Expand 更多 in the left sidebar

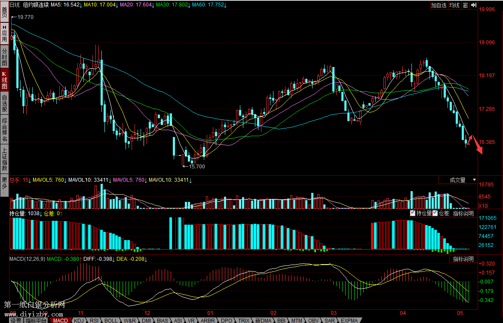coord(4,186)
